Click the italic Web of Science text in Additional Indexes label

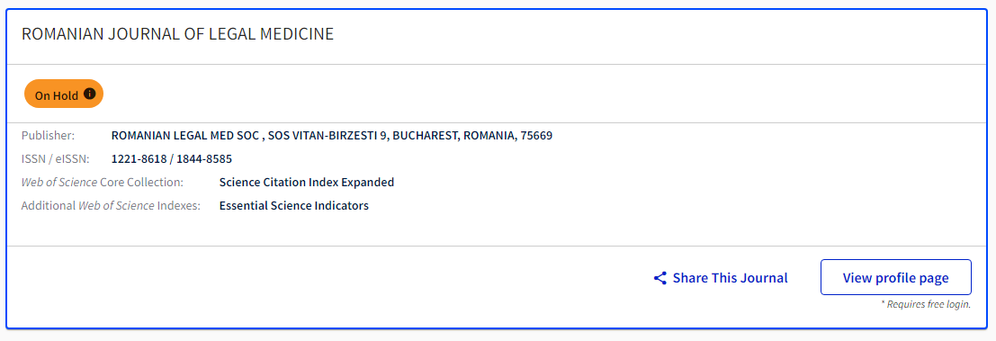tap(116, 206)
